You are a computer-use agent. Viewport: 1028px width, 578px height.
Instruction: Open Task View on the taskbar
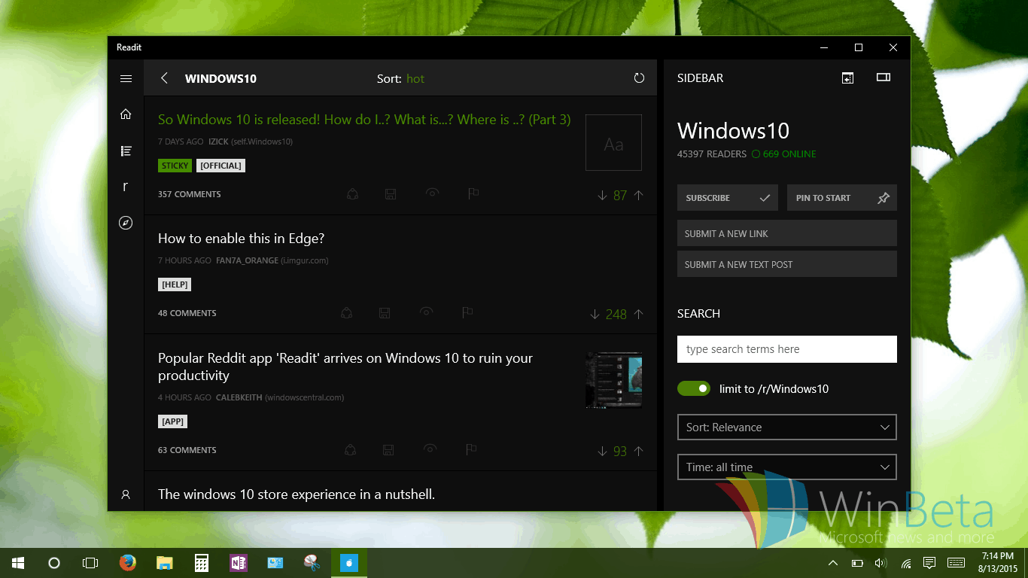pyautogui.click(x=90, y=563)
